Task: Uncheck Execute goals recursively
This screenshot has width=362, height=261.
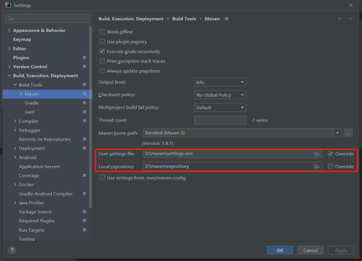Action: click(x=102, y=51)
